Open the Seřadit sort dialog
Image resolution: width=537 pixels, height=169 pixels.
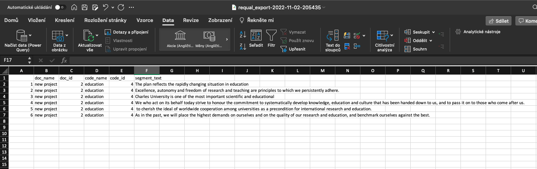point(256,39)
